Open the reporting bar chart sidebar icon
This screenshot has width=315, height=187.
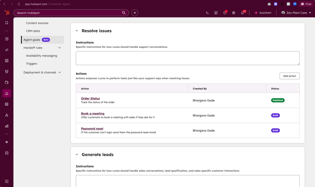pos(7,126)
